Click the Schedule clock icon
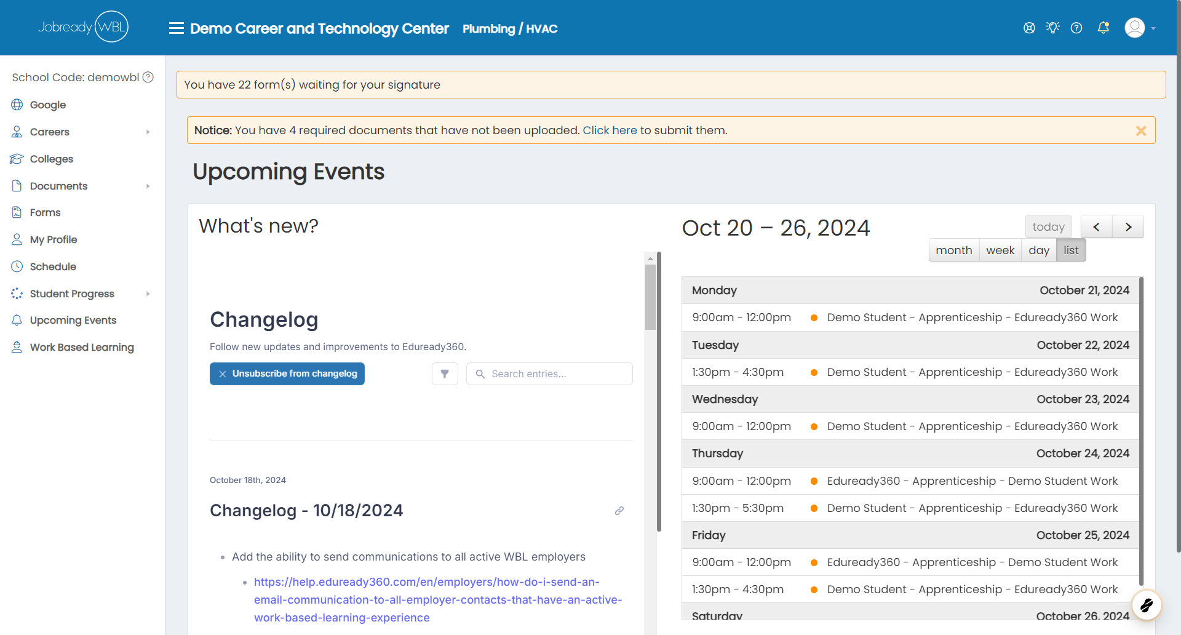Viewport: 1181px width, 635px height. tap(17, 266)
